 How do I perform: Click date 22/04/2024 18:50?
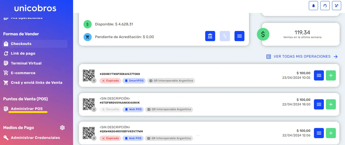[296, 104]
